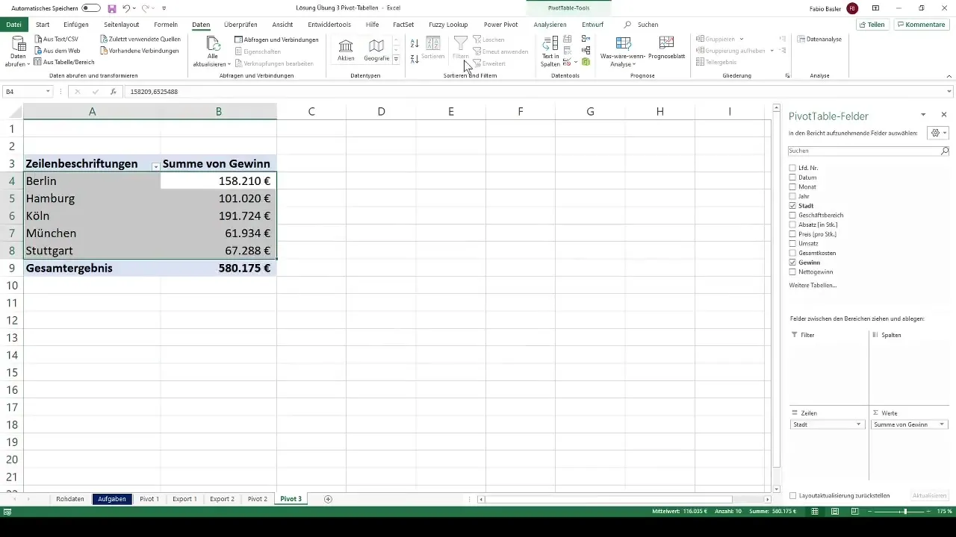
Task: Switch to Einfügen ribbon tab
Action: 76,25
